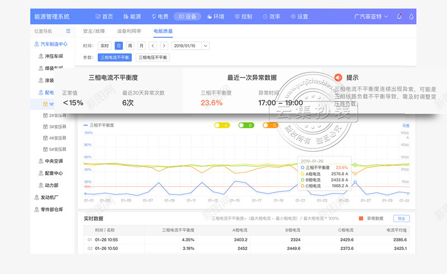This screenshot has width=447, height=274.
Task: Select the 实时 real-time time option
Action: (104, 46)
